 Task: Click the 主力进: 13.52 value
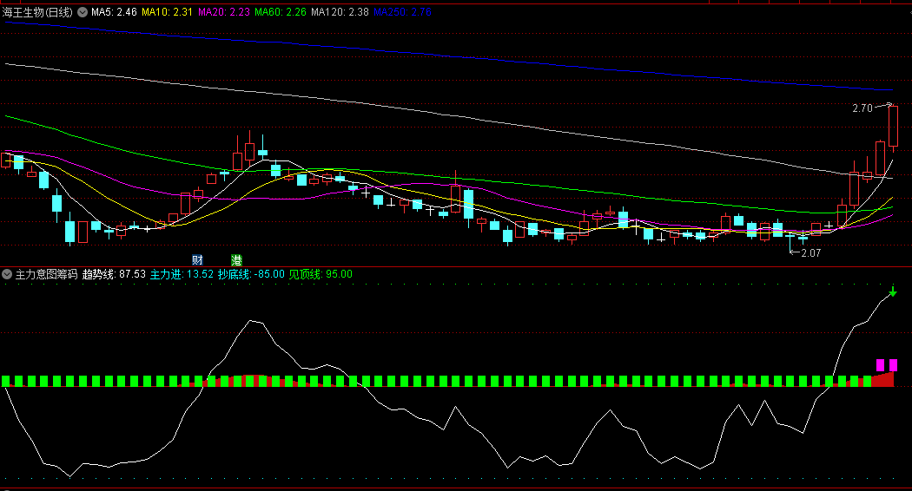(182, 274)
